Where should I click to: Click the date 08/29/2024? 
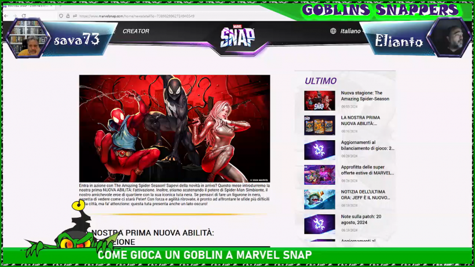pos(349,156)
